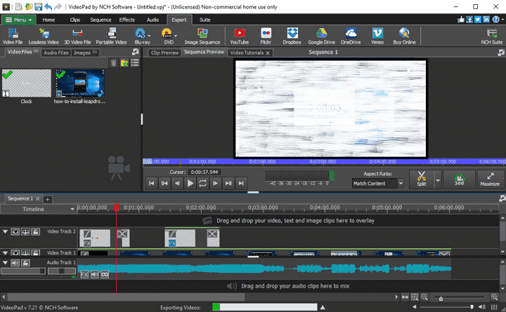Image resolution: width=506 pixels, height=312 pixels.
Task: Open Split options arrow
Action: (x=438, y=180)
